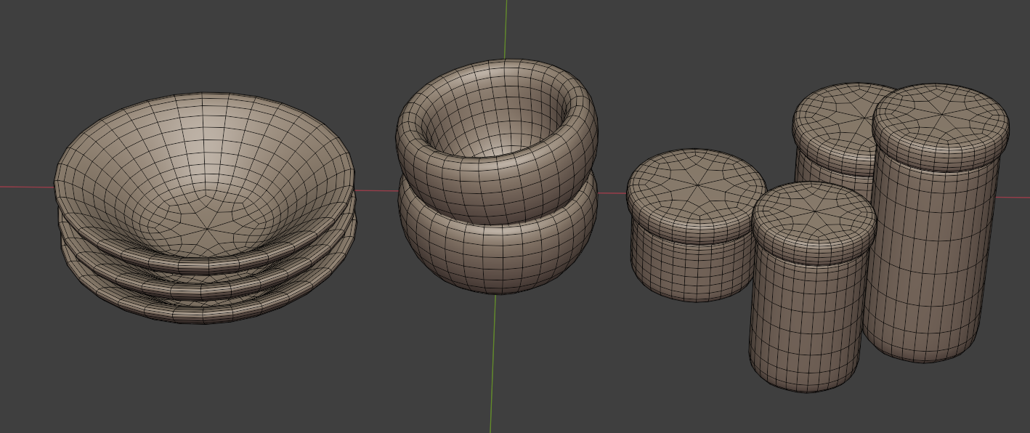Viewport: 1030px width, 433px height.
Task: Click the center pole of the top plate
Action: click(x=208, y=232)
